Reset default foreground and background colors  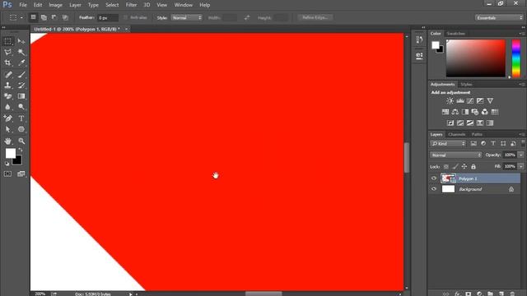click(x=7, y=164)
